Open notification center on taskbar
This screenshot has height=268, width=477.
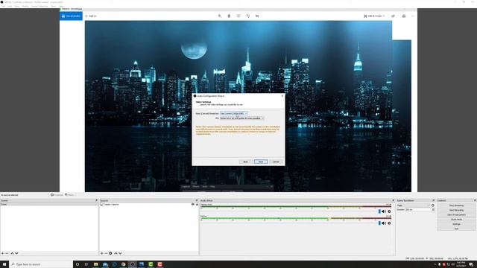point(471,264)
